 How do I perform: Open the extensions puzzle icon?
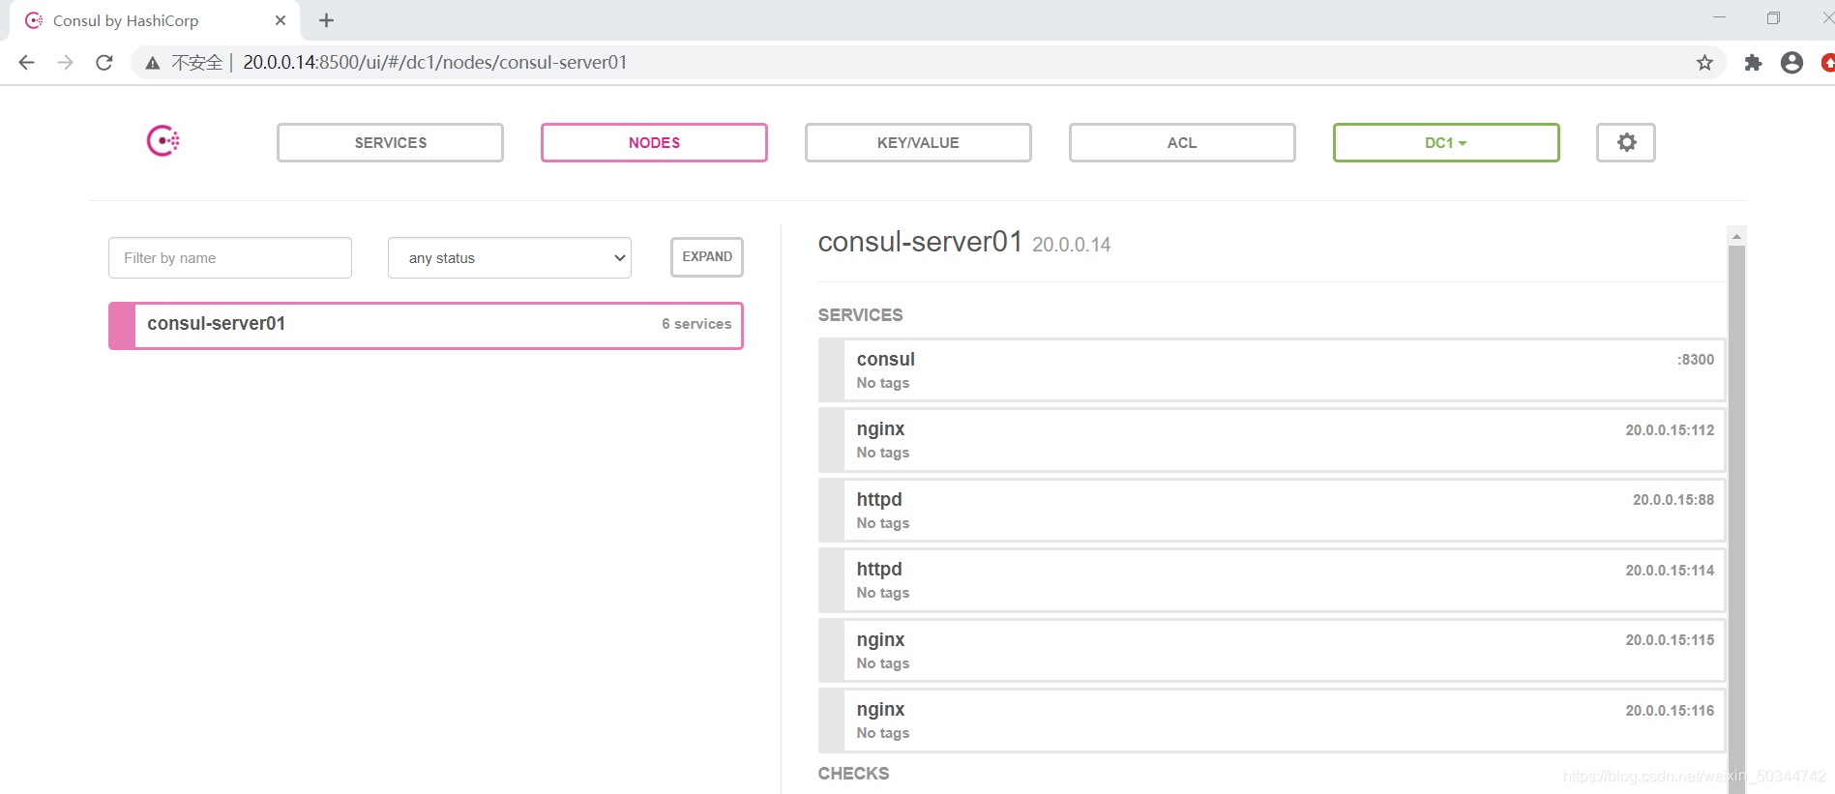pos(1753,62)
